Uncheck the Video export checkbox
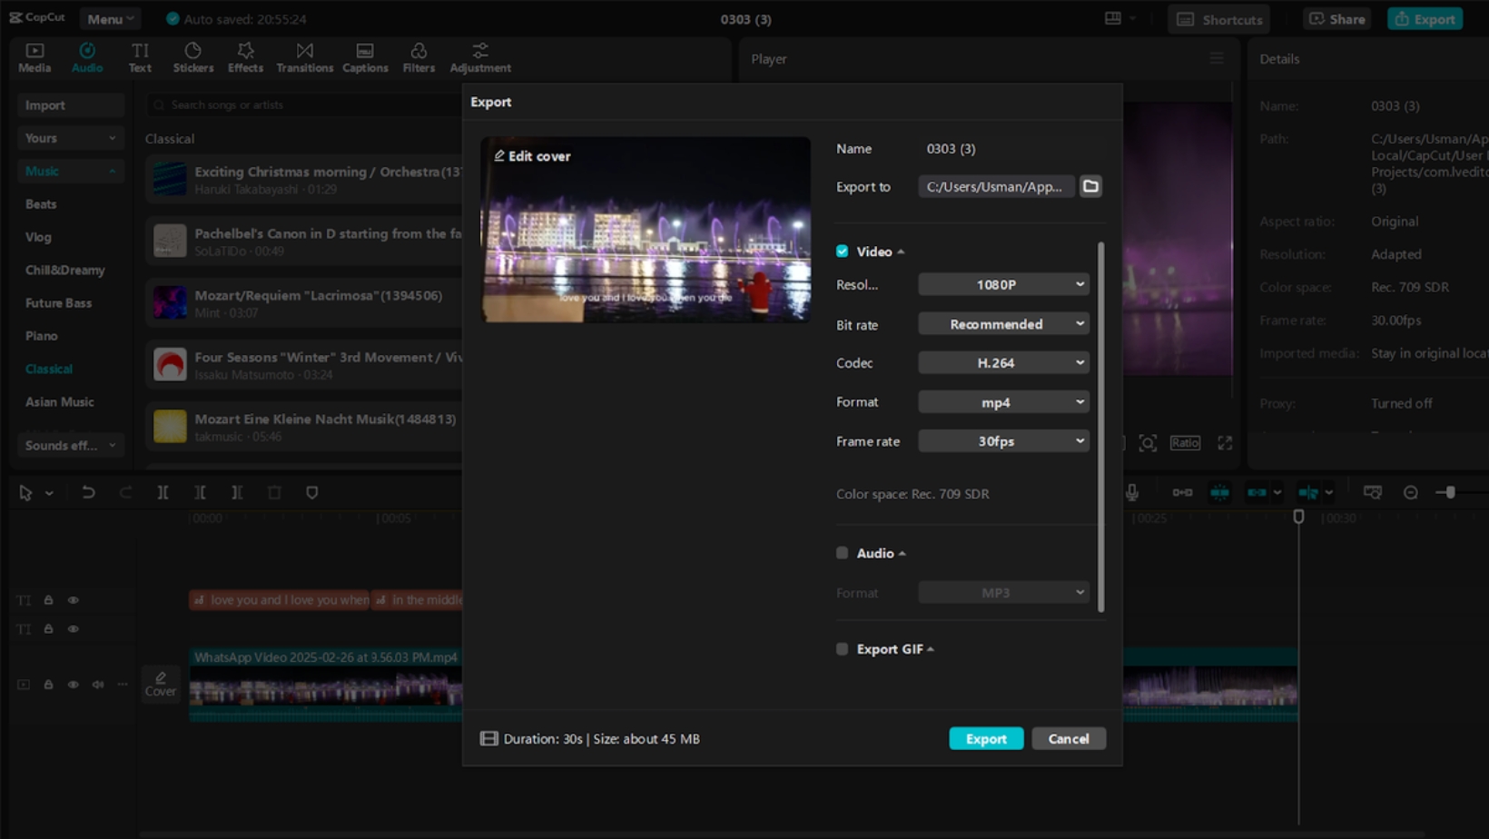Viewport: 1489px width, 839px height. [843, 251]
